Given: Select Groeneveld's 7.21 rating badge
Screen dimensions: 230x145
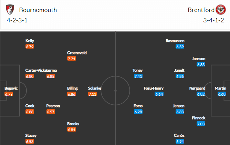Looking at the screenshot, I should [x=72, y=59].
